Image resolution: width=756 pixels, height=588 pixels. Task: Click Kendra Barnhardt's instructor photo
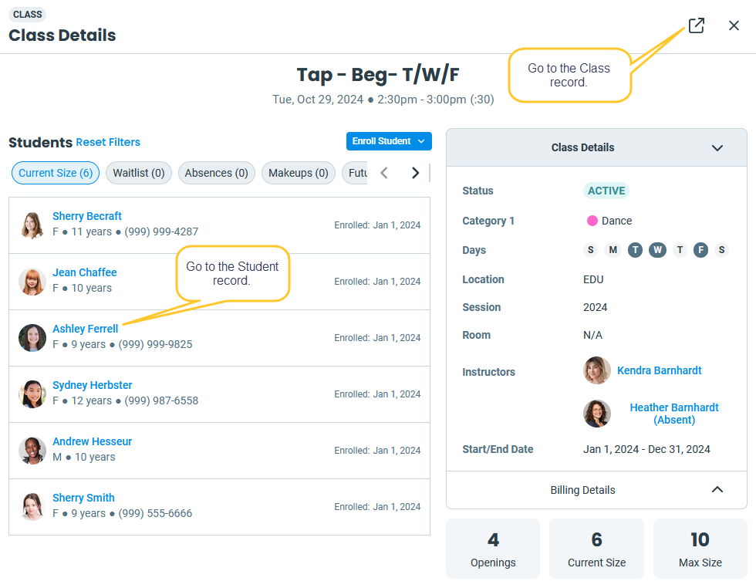(597, 370)
